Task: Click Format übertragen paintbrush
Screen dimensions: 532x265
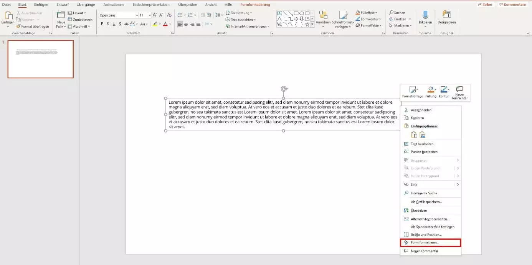Action: pyautogui.click(x=33, y=26)
